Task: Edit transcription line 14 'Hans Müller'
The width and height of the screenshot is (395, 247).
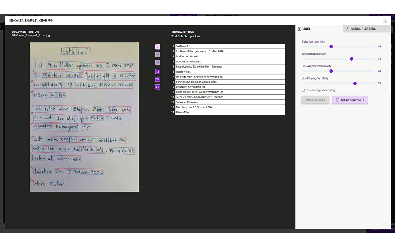Action: [x=230, y=112]
